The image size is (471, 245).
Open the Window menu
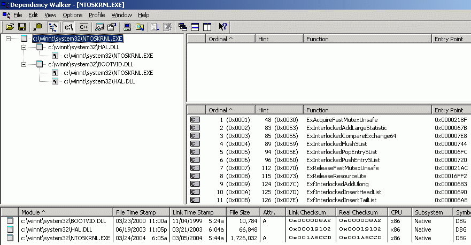[x=121, y=15]
